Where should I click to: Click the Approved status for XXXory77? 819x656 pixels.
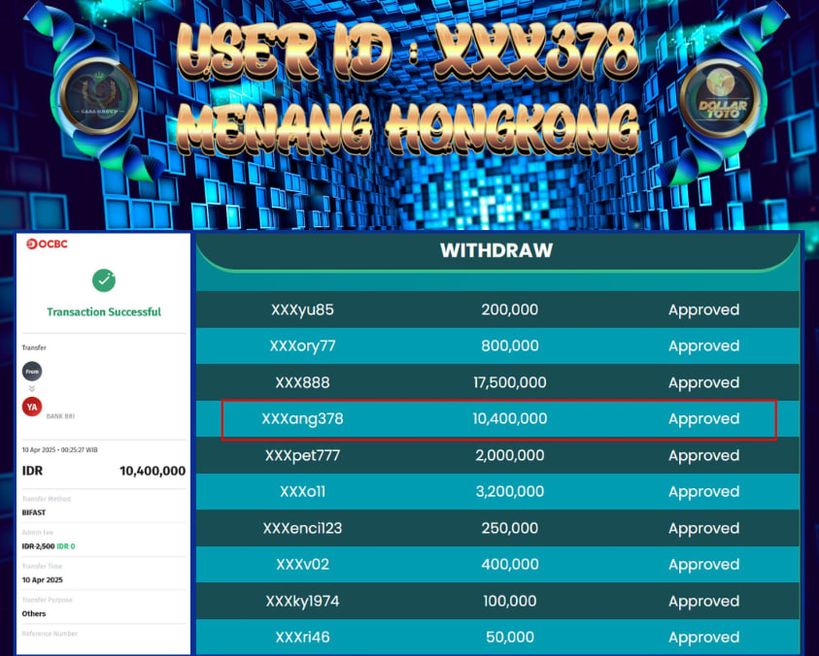click(703, 346)
